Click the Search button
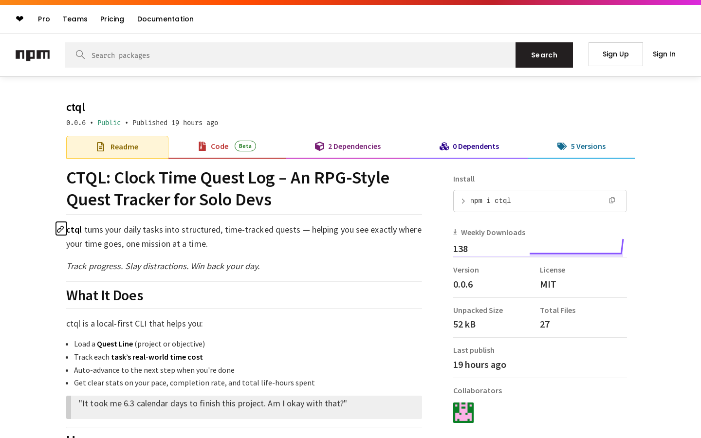This screenshot has height=438, width=701. (x=544, y=55)
